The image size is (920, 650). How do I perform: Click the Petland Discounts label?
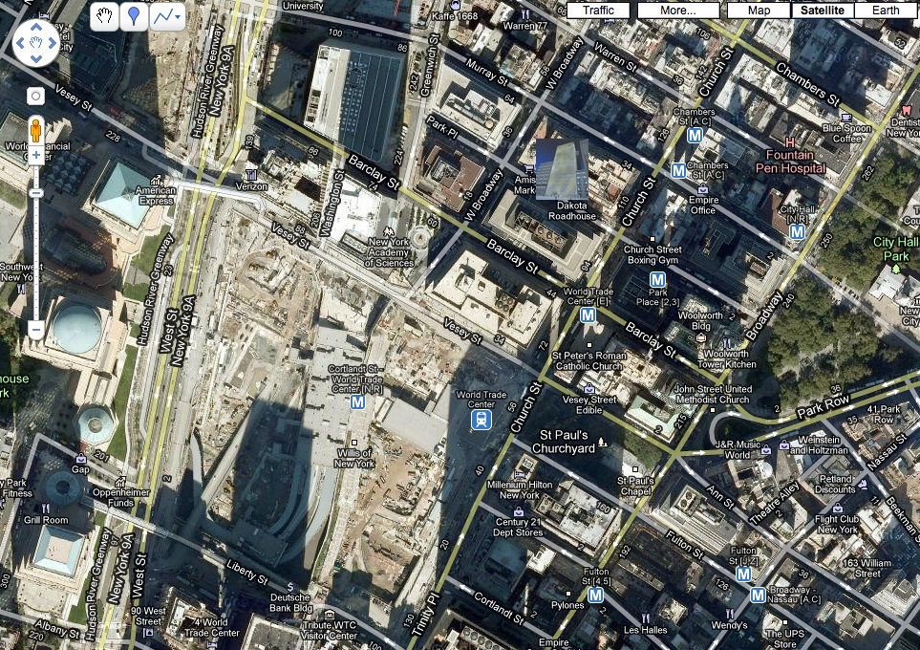coord(835,484)
